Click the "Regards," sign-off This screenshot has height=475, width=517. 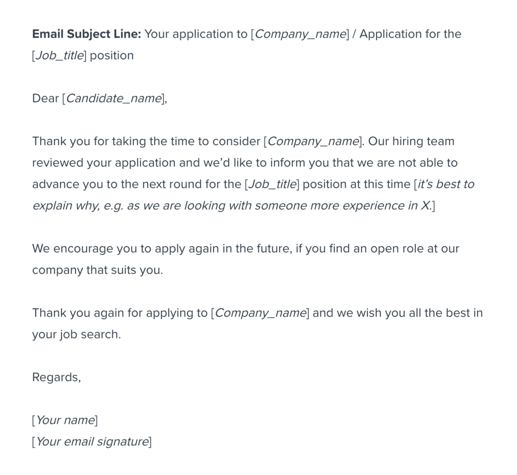click(56, 377)
